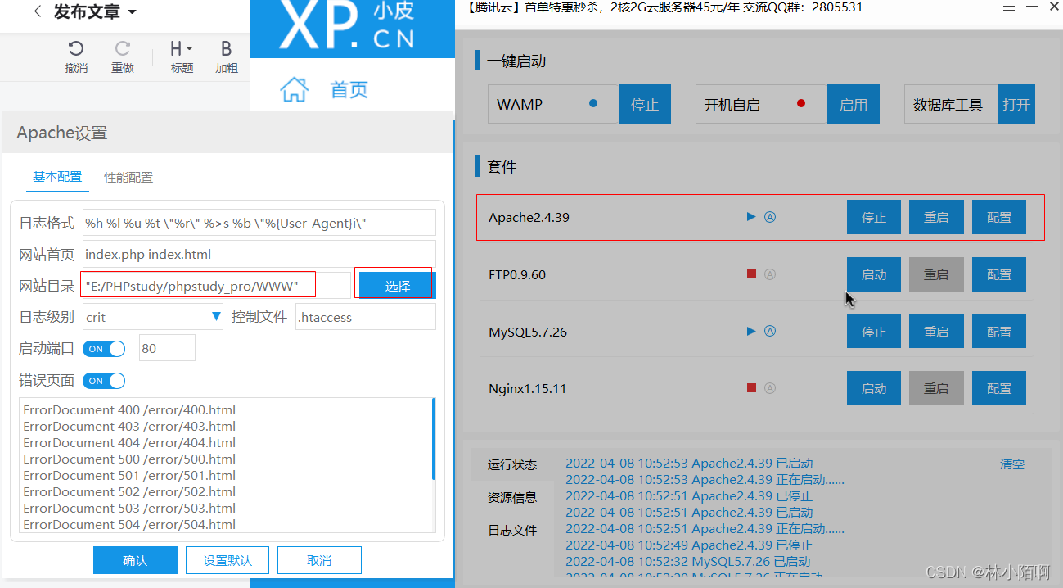Go back using the arrow beside 发布文章
1063x588 pixels.
(x=38, y=11)
